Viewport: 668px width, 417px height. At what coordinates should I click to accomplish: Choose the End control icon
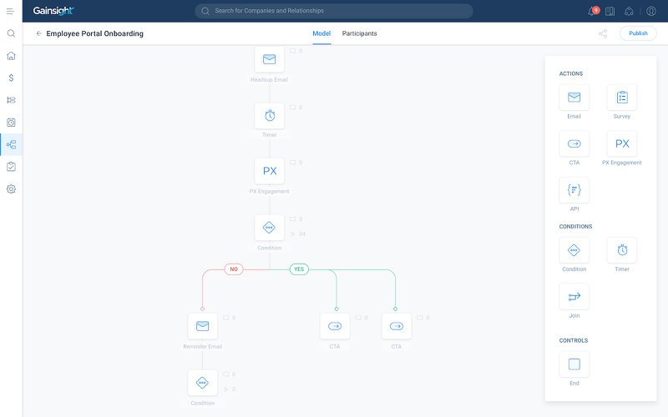[x=574, y=364]
